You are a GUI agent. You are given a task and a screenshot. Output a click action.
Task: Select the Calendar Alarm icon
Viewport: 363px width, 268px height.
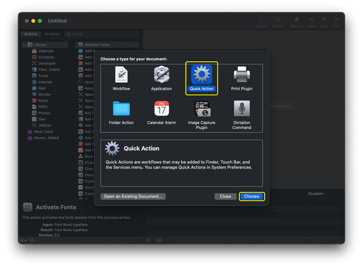coord(161,109)
